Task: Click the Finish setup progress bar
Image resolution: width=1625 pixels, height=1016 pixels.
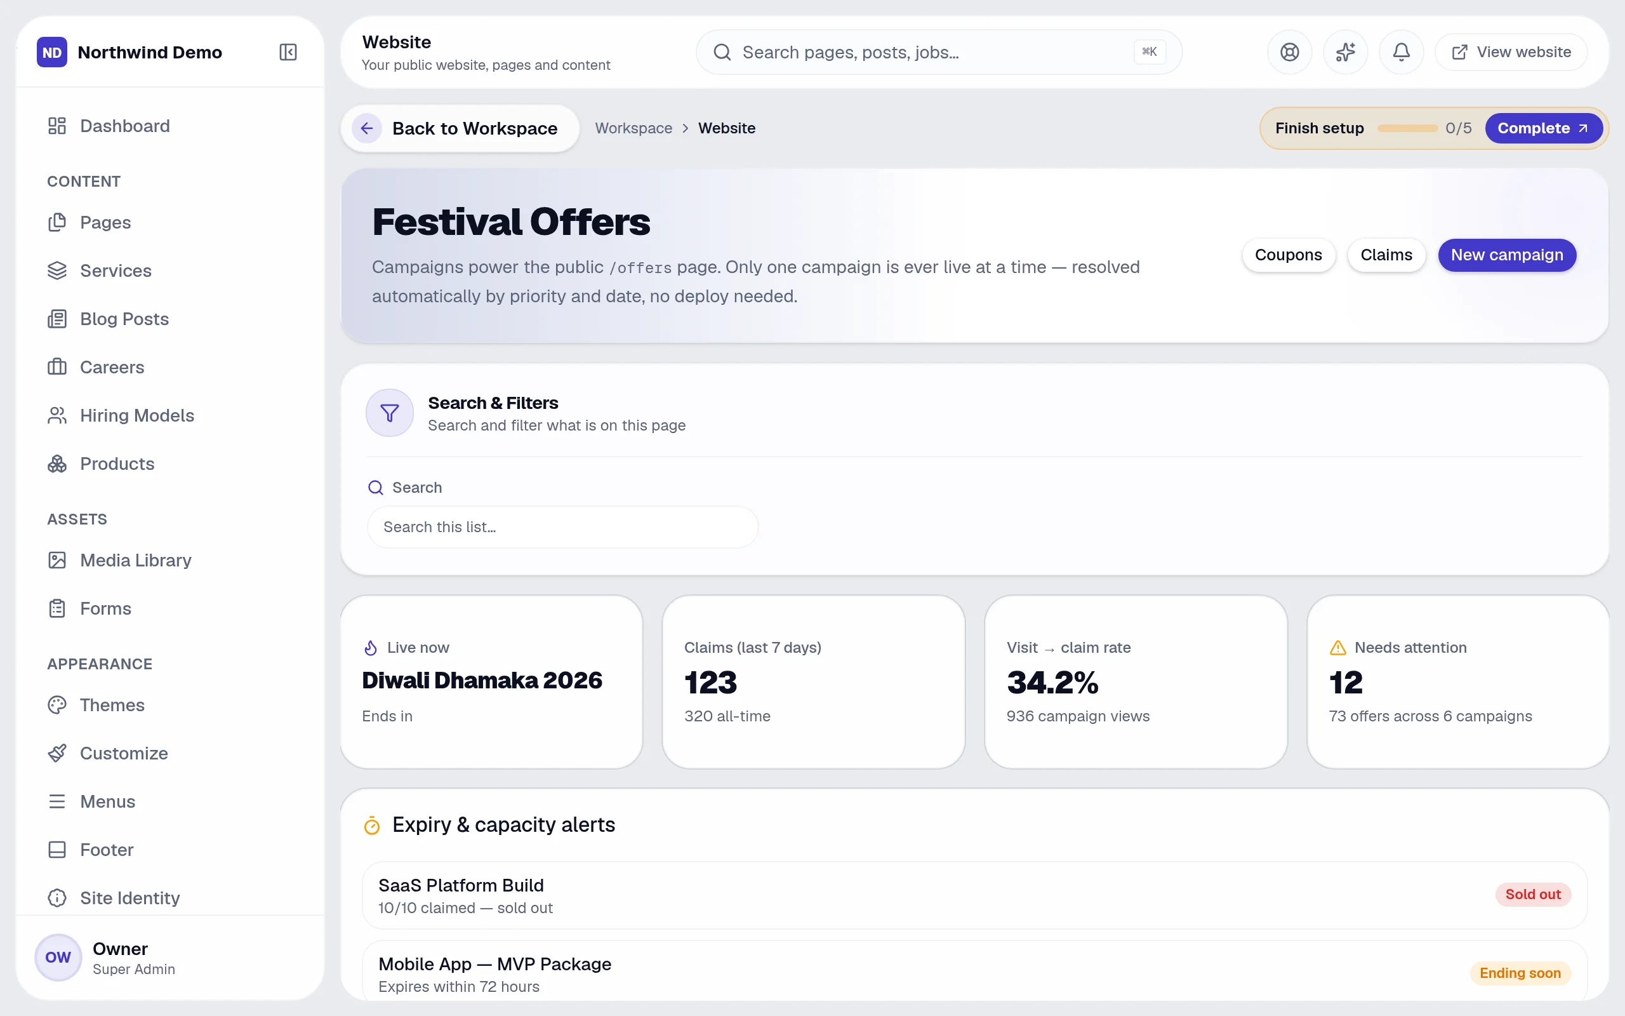Action: pos(1407,128)
